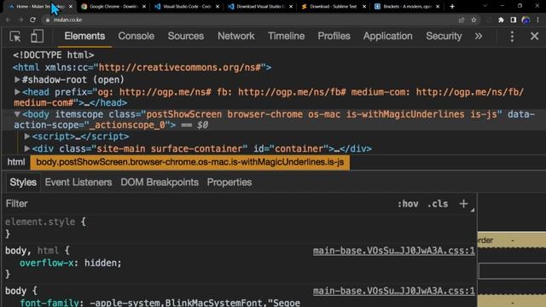Switch to the Styles sub-tab

tap(23, 182)
